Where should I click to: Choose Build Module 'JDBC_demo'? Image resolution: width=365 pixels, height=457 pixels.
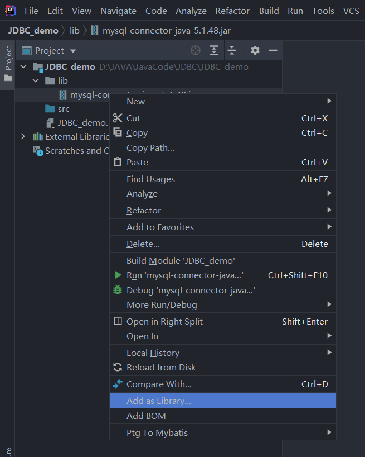click(x=222, y=260)
